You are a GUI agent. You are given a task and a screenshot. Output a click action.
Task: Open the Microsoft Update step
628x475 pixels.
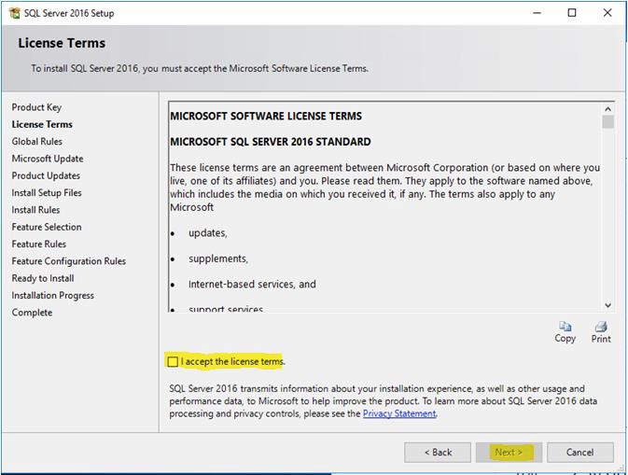click(x=48, y=159)
